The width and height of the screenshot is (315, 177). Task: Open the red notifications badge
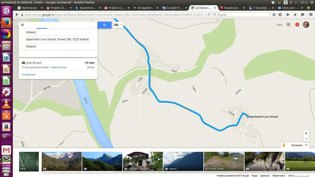(297, 25)
